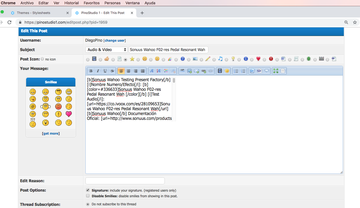Viewport: 360px width, 208px height.
Task: Click the address bar URL
Action: click(66, 22)
